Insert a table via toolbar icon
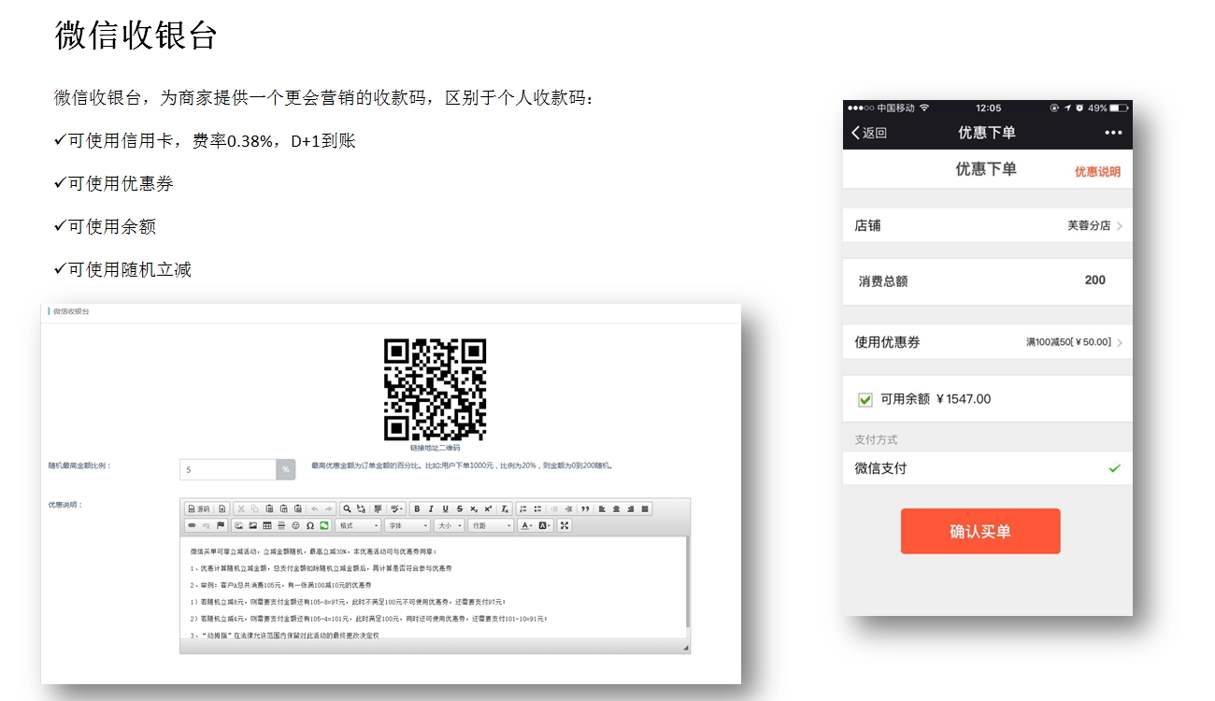The width and height of the screenshot is (1215, 701). point(267,525)
